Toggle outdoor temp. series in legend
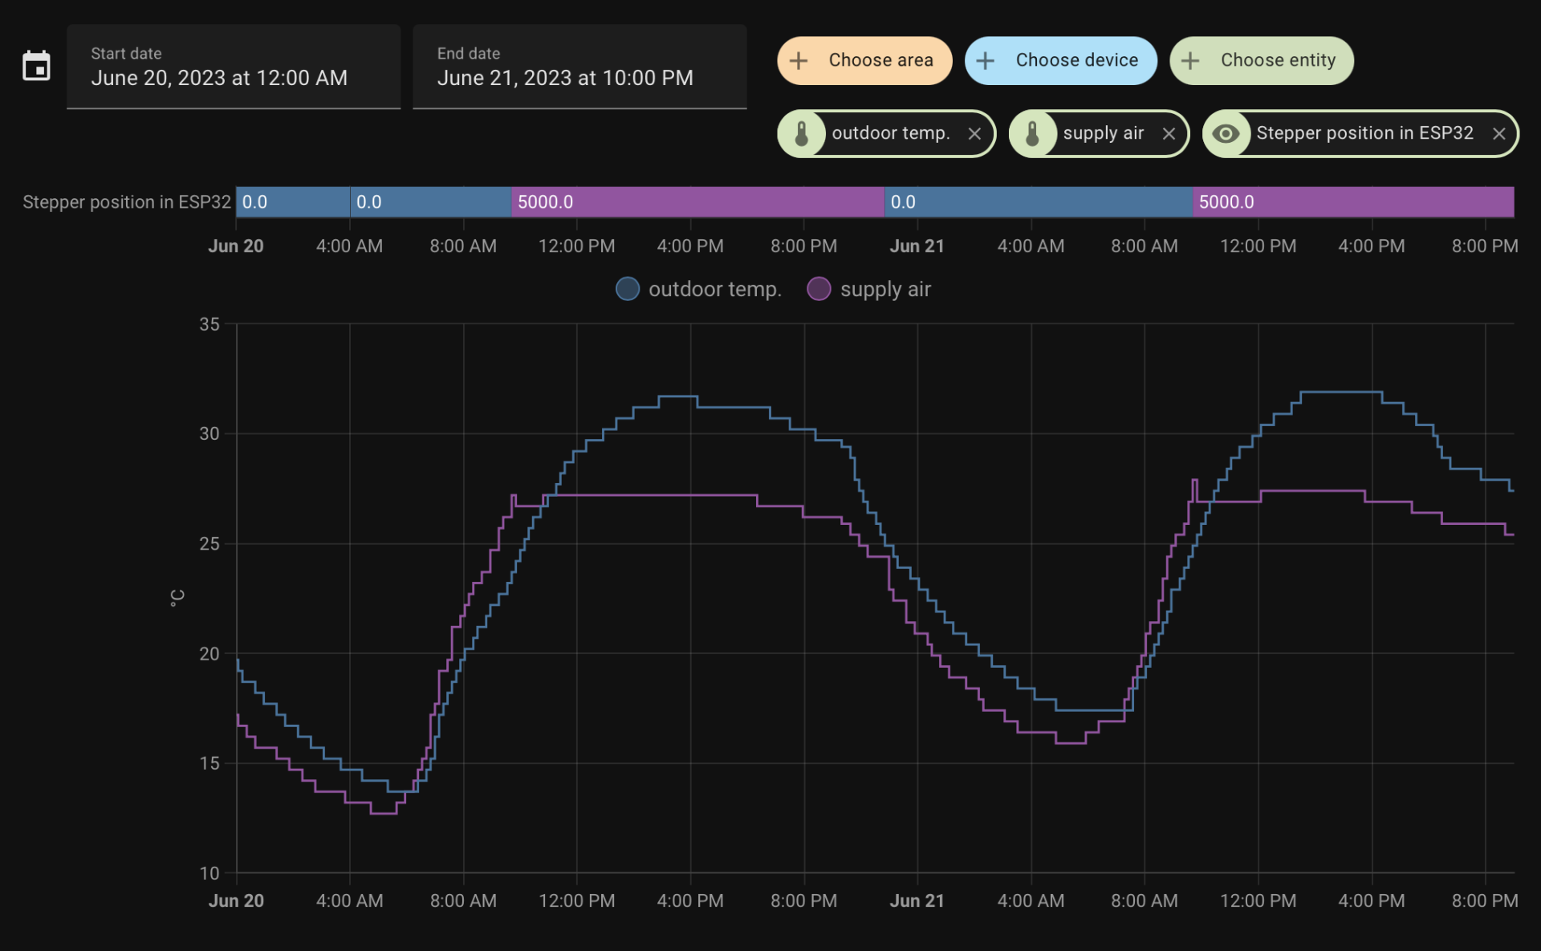Image resolution: width=1541 pixels, height=951 pixels. (714, 290)
